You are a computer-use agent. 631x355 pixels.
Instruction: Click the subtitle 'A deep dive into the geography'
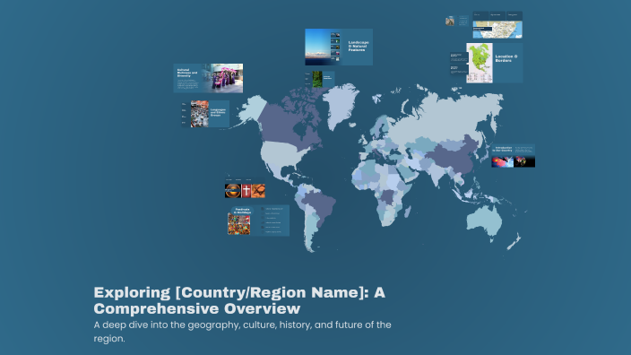[x=242, y=332]
